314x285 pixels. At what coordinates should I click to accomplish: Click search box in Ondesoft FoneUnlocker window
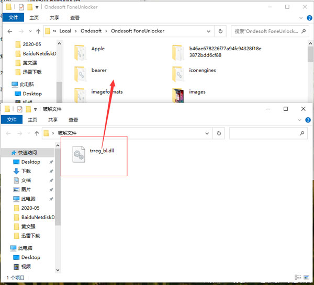coord(270,31)
